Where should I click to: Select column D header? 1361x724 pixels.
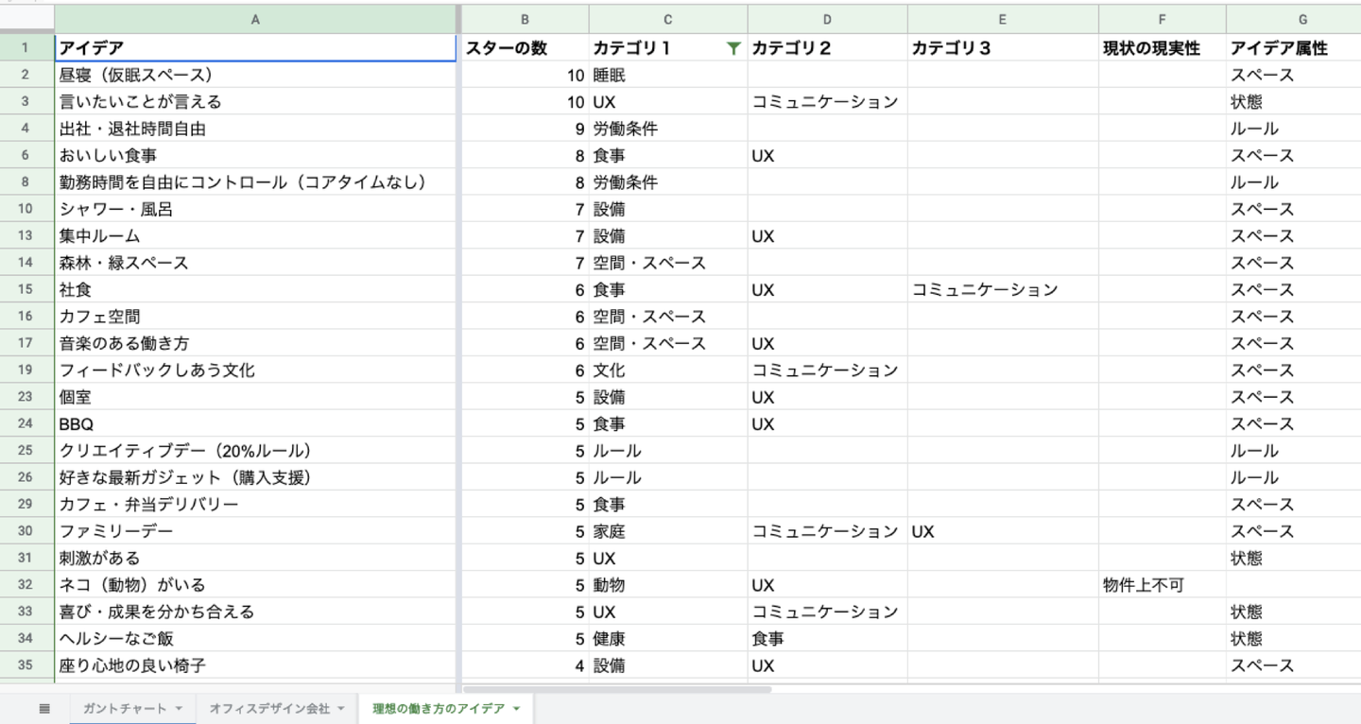[828, 19]
